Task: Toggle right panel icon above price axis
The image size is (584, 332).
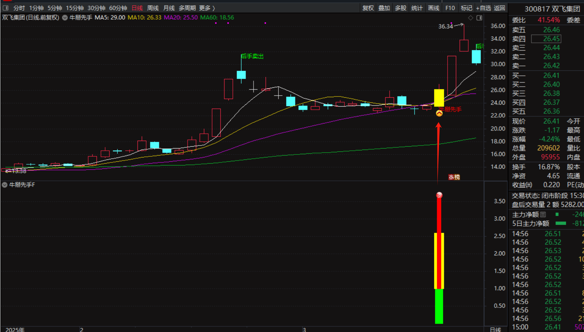Action: point(479,18)
